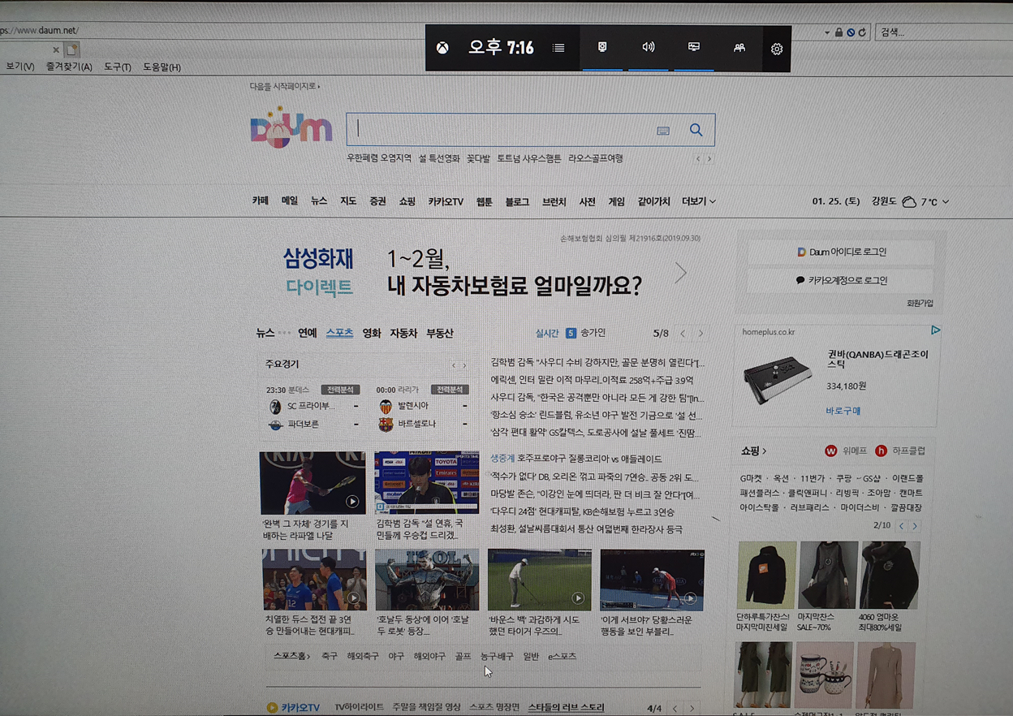Click trending keyword 우한폐렴 오염지역
This screenshot has height=716, width=1013.
379,158
